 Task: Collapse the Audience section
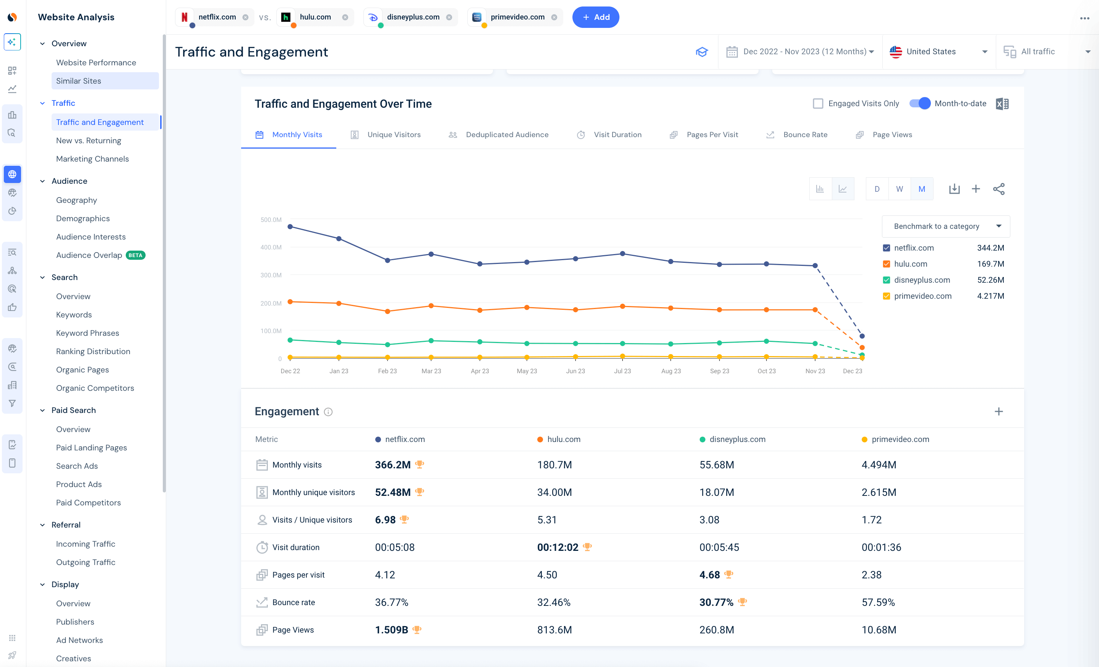[42, 181]
